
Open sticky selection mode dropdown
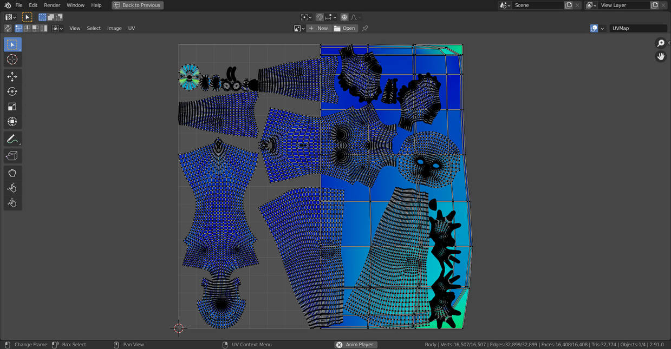57,28
